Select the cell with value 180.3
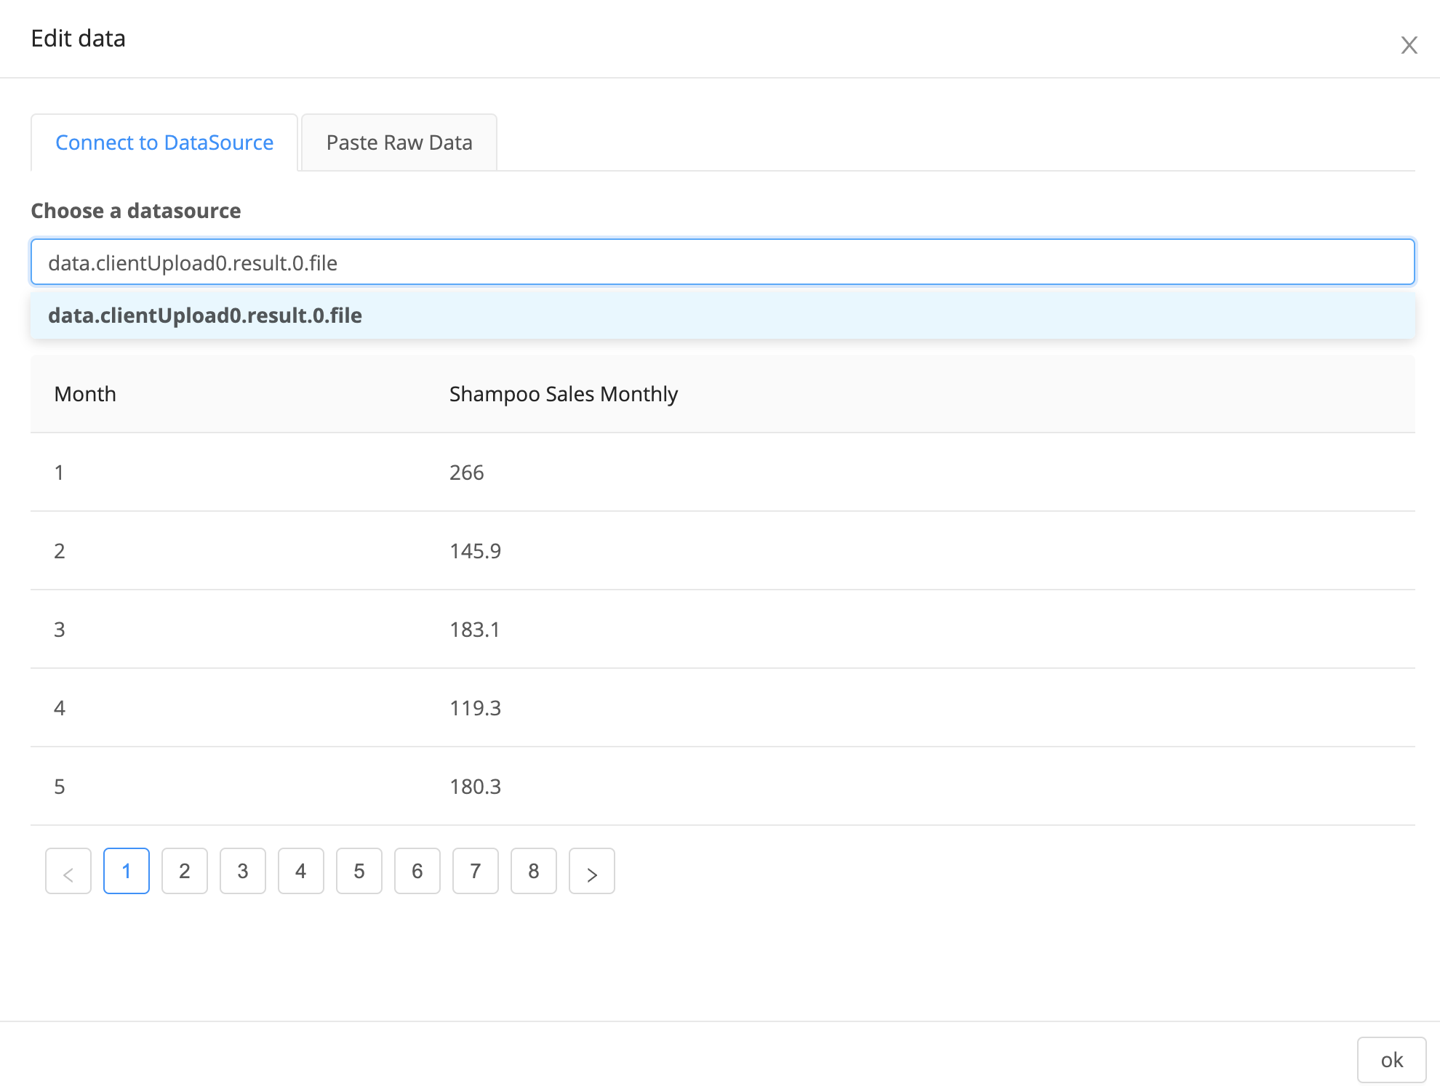Viewport: 1440px width, 1089px height. [x=476, y=787]
